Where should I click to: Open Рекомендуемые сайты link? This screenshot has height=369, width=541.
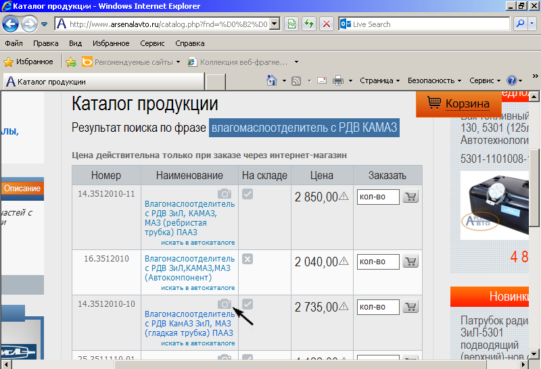(x=131, y=62)
